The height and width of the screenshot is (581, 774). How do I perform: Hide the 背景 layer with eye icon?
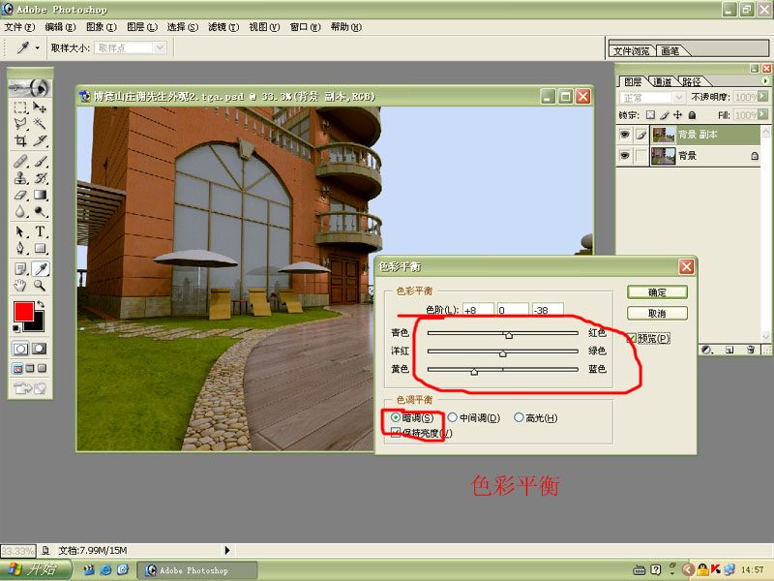(625, 156)
